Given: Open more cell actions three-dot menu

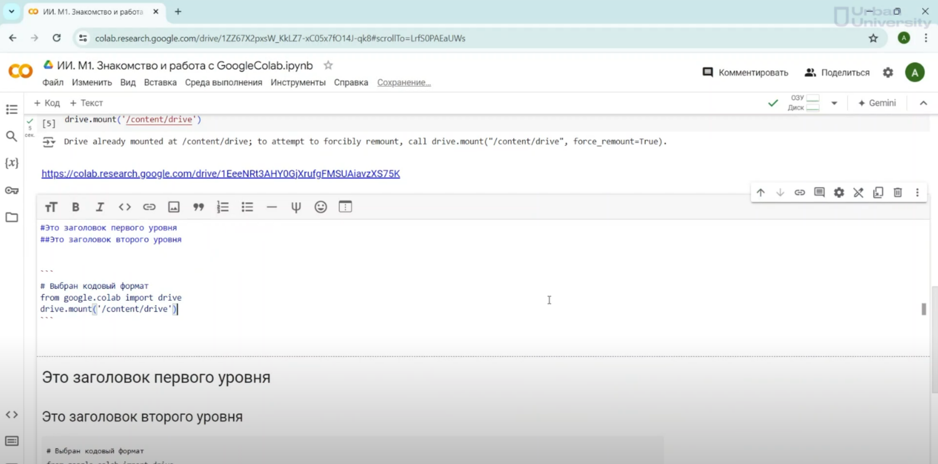Looking at the screenshot, I should click(x=917, y=193).
